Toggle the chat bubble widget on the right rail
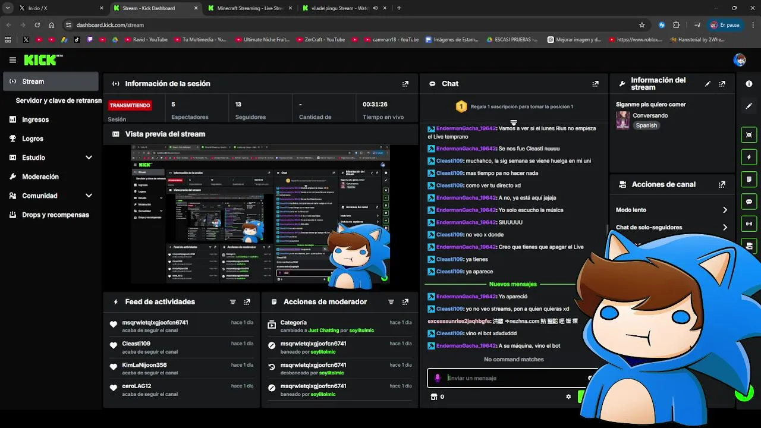 point(749,202)
